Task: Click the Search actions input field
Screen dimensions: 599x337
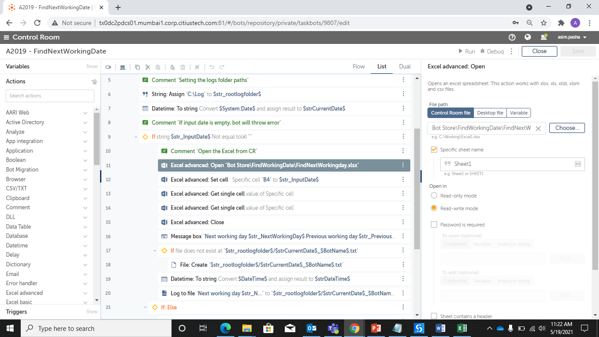Action: tap(50, 96)
